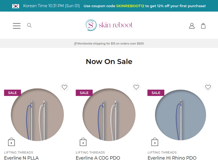Toggle wishlist heart for Everline N PLLA
218x164 pixels.
(x=65, y=87)
